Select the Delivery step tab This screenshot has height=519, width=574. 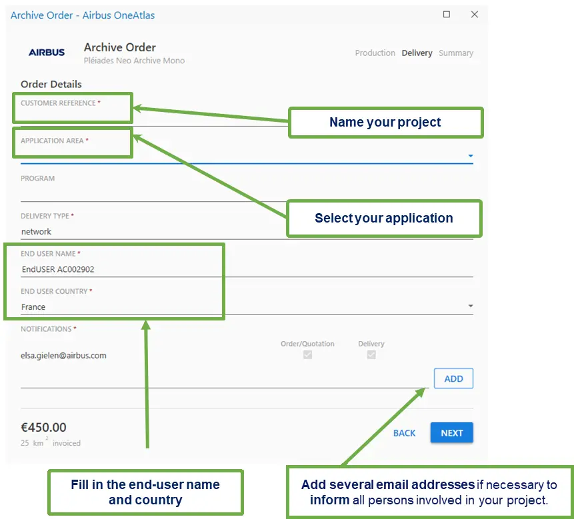[x=417, y=53]
